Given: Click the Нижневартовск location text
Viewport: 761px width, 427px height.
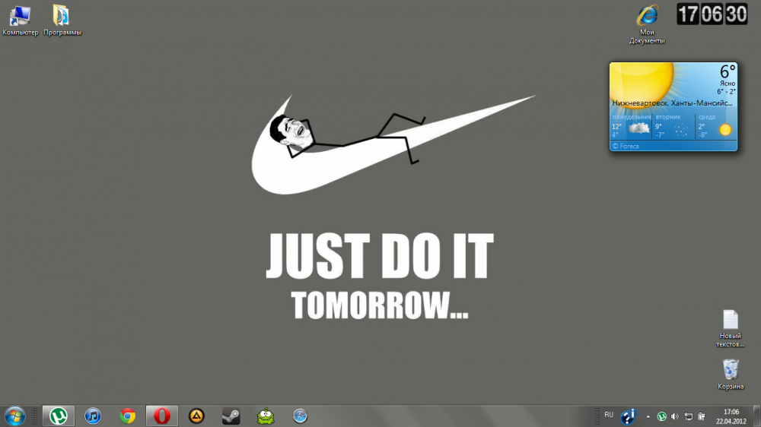Looking at the screenshot, I should pyautogui.click(x=672, y=103).
